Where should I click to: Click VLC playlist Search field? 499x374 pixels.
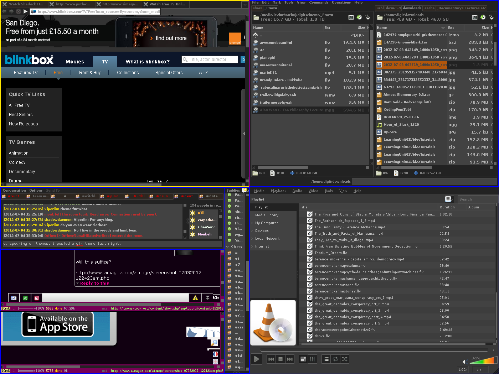tap(478, 199)
